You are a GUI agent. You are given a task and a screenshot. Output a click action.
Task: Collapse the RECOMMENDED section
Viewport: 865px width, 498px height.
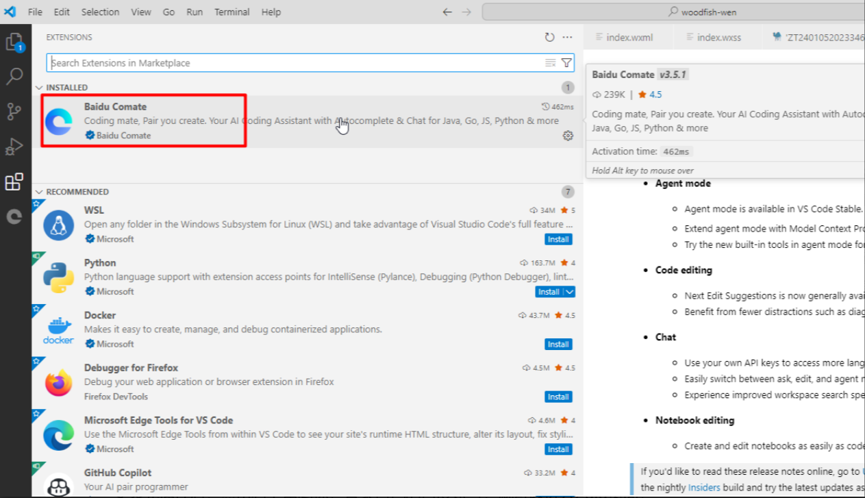[x=39, y=192]
